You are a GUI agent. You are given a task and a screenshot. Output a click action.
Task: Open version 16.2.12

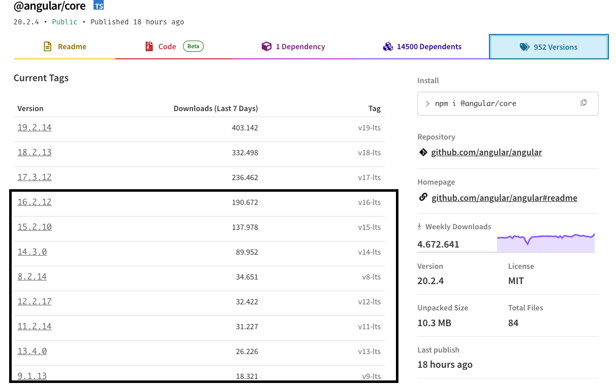pyautogui.click(x=35, y=202)
